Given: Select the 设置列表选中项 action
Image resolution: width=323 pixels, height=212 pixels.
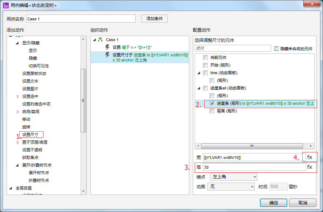Looking at the screenshot, I should (36, 104).
